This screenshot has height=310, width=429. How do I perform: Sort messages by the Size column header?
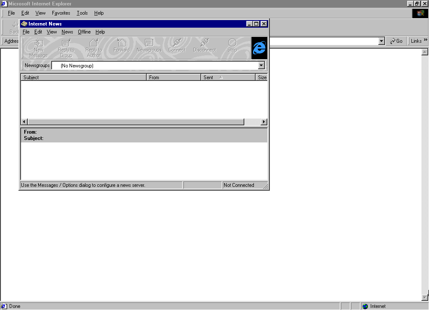pos(261,77)
